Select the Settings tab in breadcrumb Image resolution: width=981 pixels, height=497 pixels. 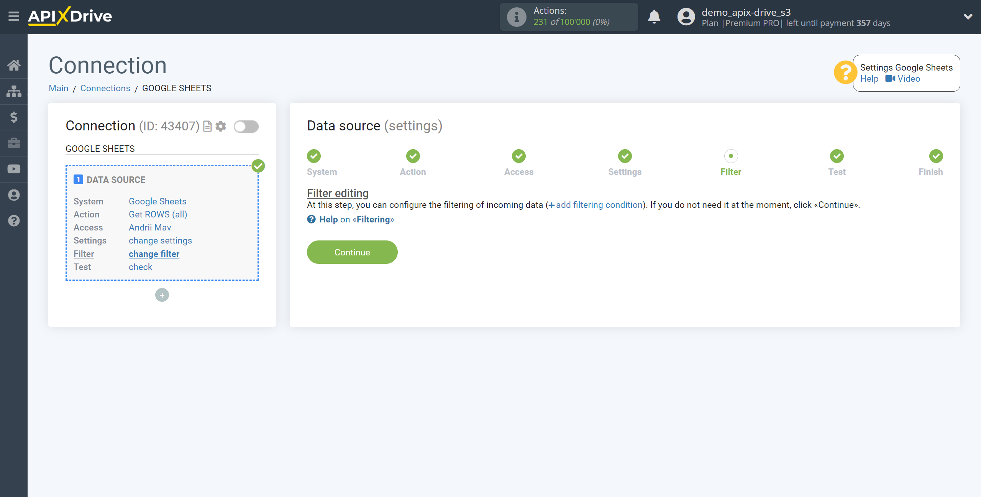pos(625,171)
